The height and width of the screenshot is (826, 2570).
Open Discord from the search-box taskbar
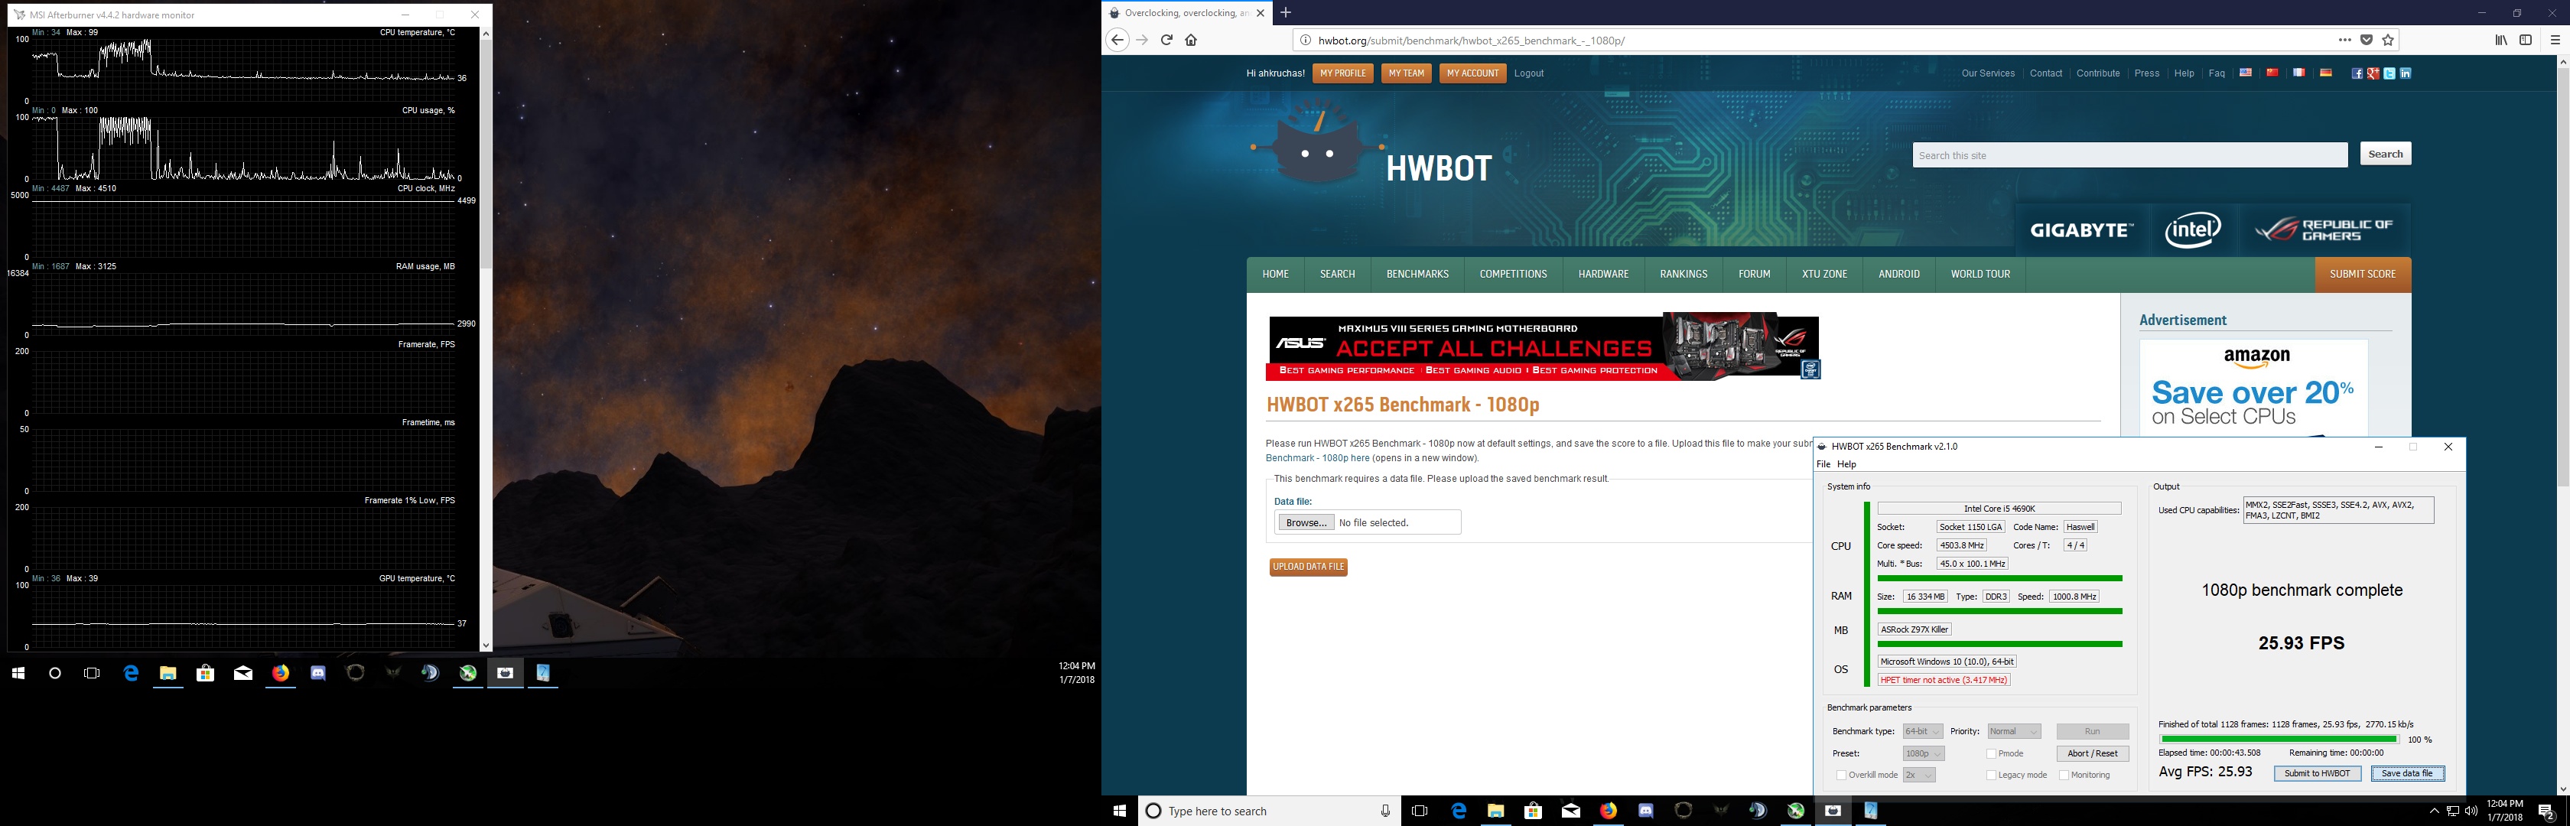tap(1646, 811)
